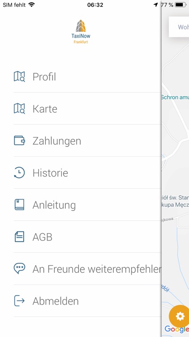Tap Abmelden to log out
The image size is (189, 337).
click(x=87, y=301)
